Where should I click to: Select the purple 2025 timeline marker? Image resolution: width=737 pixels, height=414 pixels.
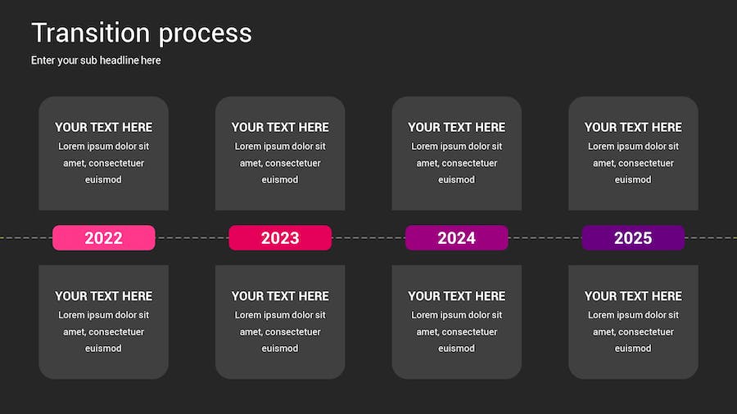click(633, 238)
